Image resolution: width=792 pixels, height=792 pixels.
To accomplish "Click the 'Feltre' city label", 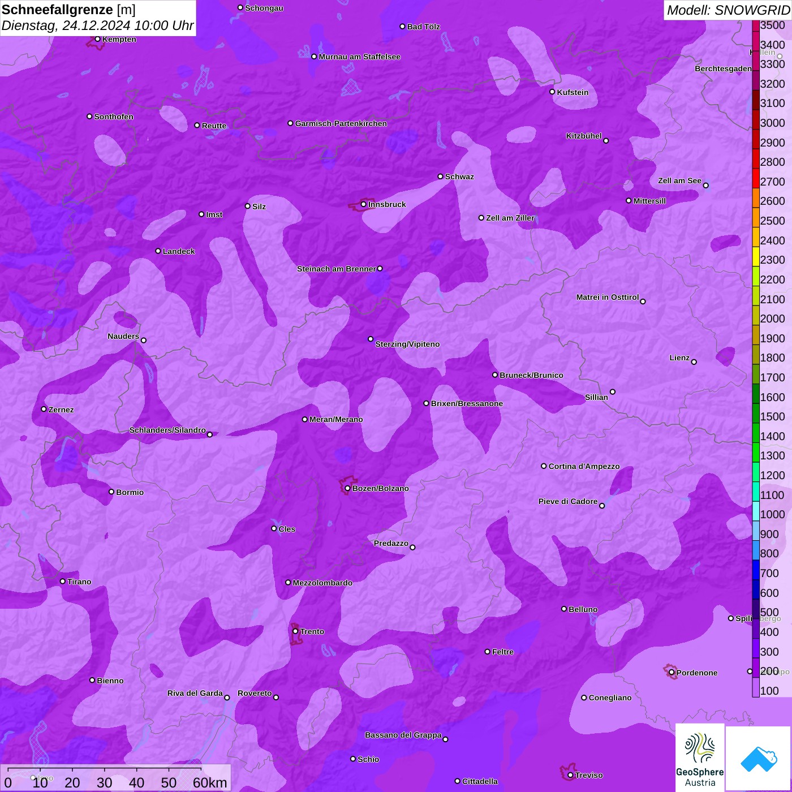I will pos(503,652).
